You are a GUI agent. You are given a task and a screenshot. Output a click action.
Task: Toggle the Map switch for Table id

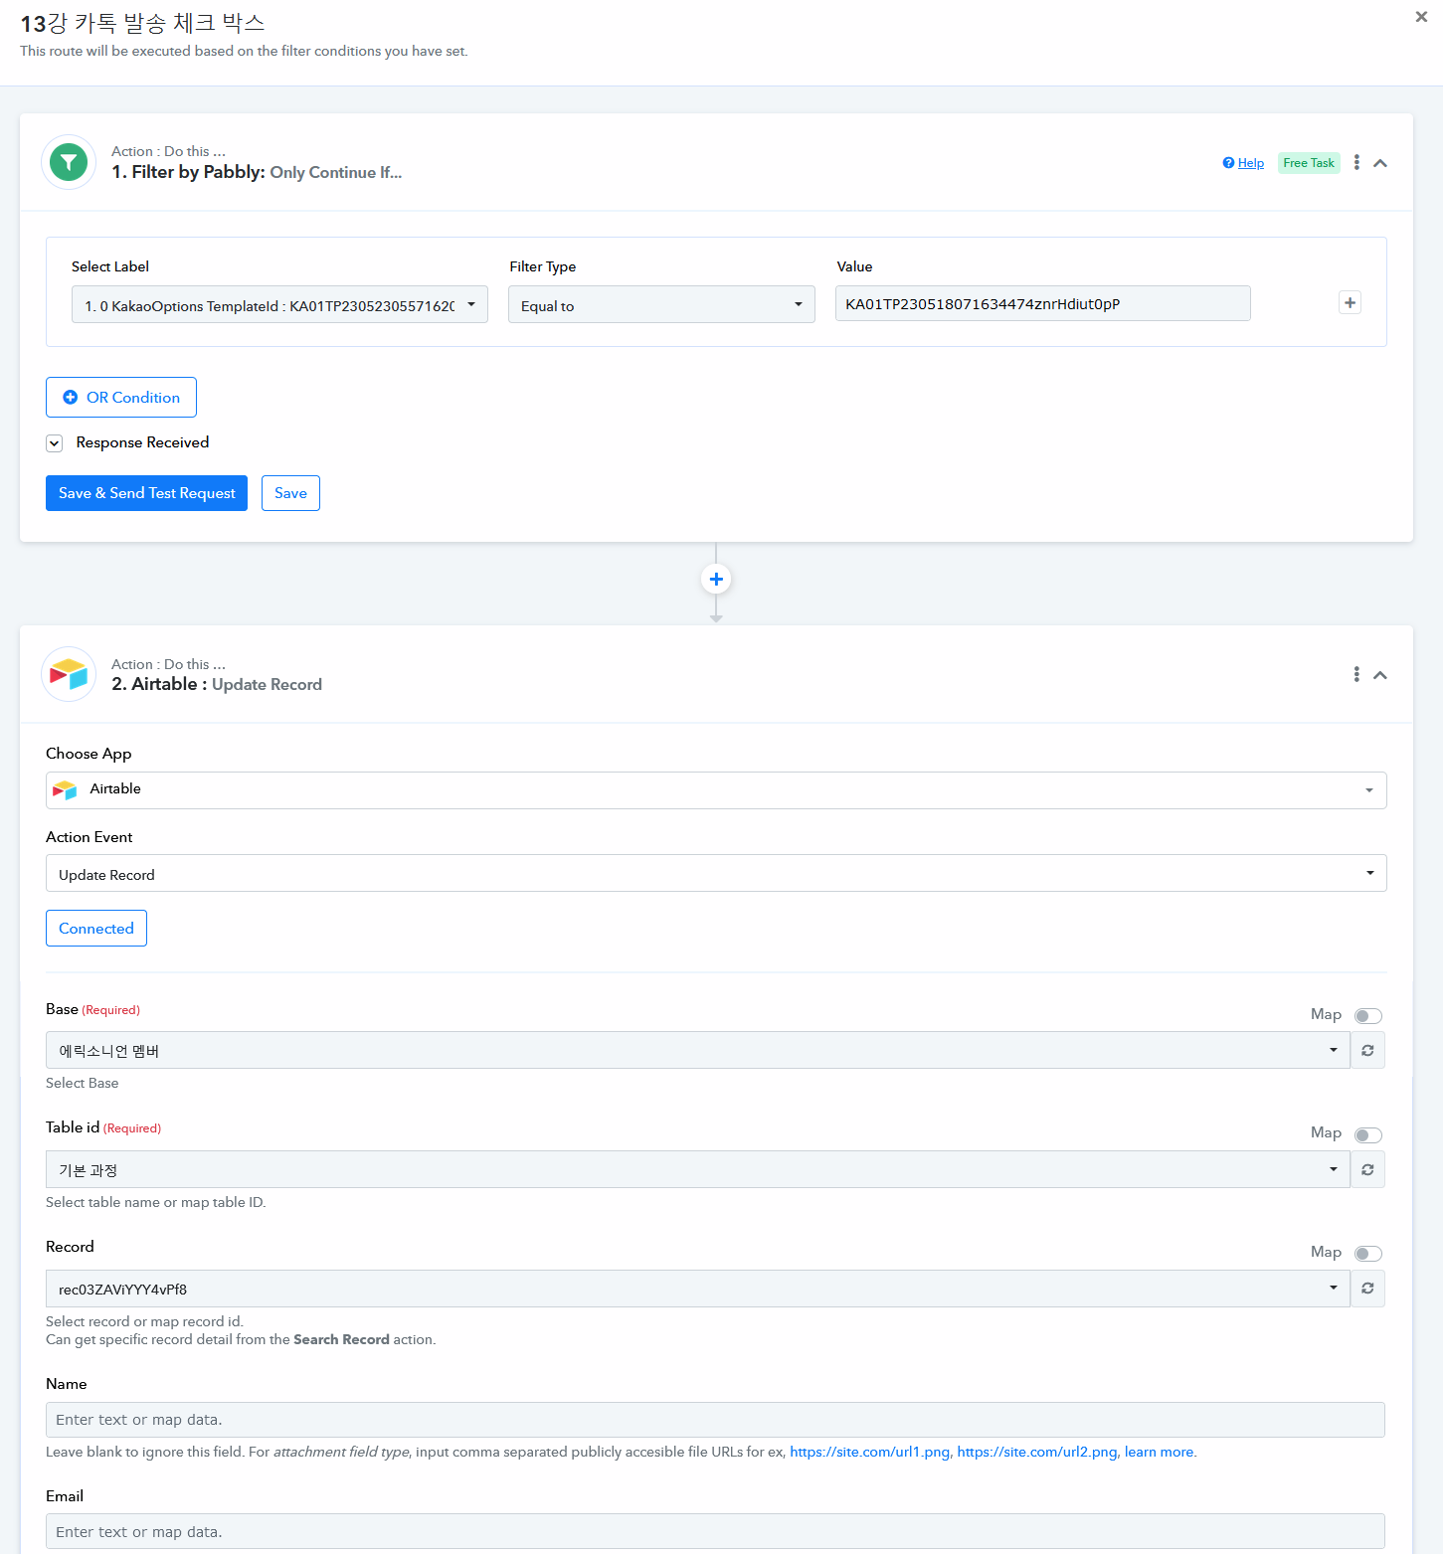pos(1368,1134)
